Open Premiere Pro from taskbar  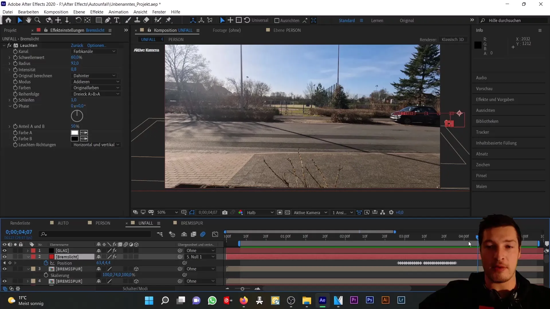354,300
